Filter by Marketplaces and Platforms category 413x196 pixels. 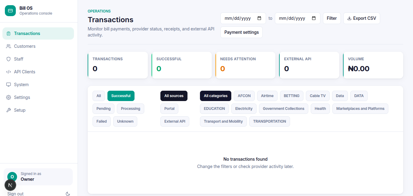tap(360, 109)
